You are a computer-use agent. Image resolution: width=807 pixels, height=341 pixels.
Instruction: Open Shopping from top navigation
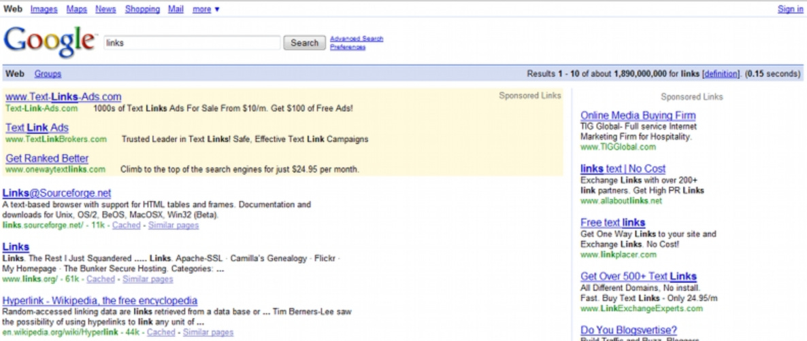(x=142, y=10)
